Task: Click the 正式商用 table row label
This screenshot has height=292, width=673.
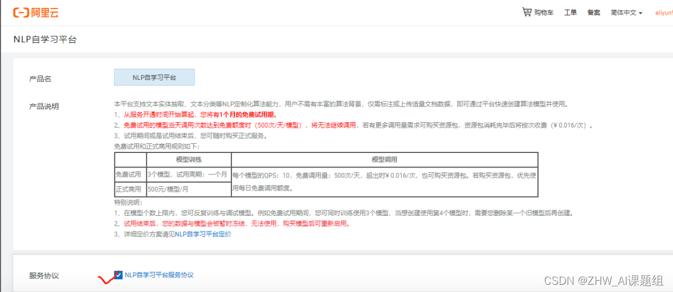Action: pos(130,189)
